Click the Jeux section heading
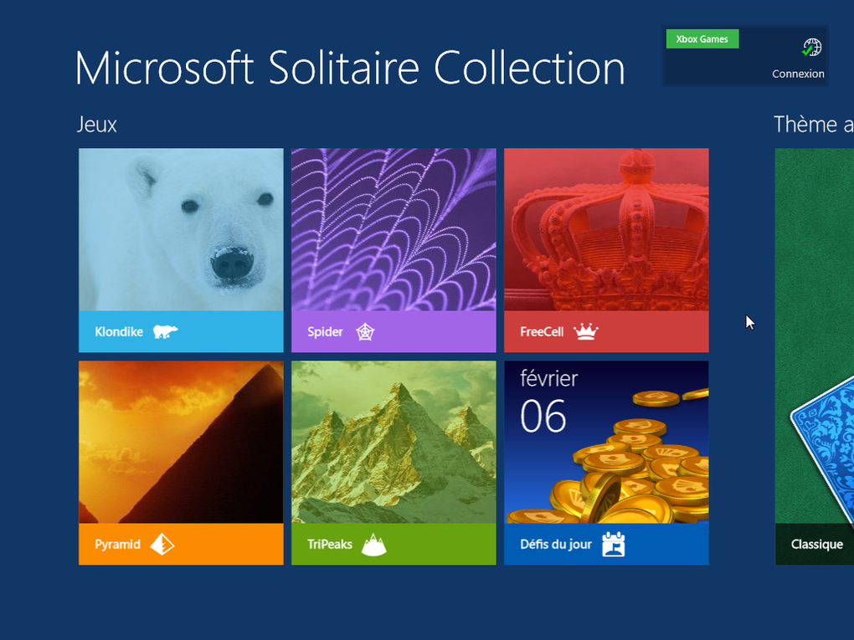This screenshot has width=854, height=640. pos(96,125)
